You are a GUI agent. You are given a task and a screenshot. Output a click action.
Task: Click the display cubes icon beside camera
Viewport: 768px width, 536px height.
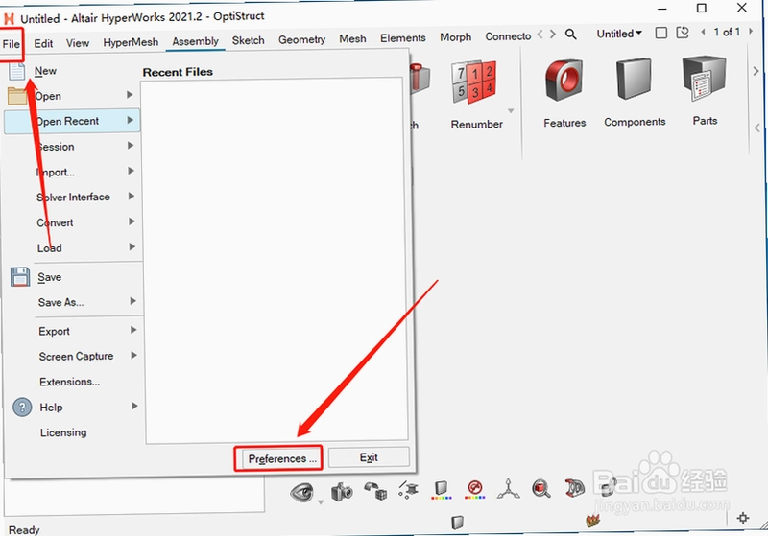pyautogui.click(x=375, y=491)
